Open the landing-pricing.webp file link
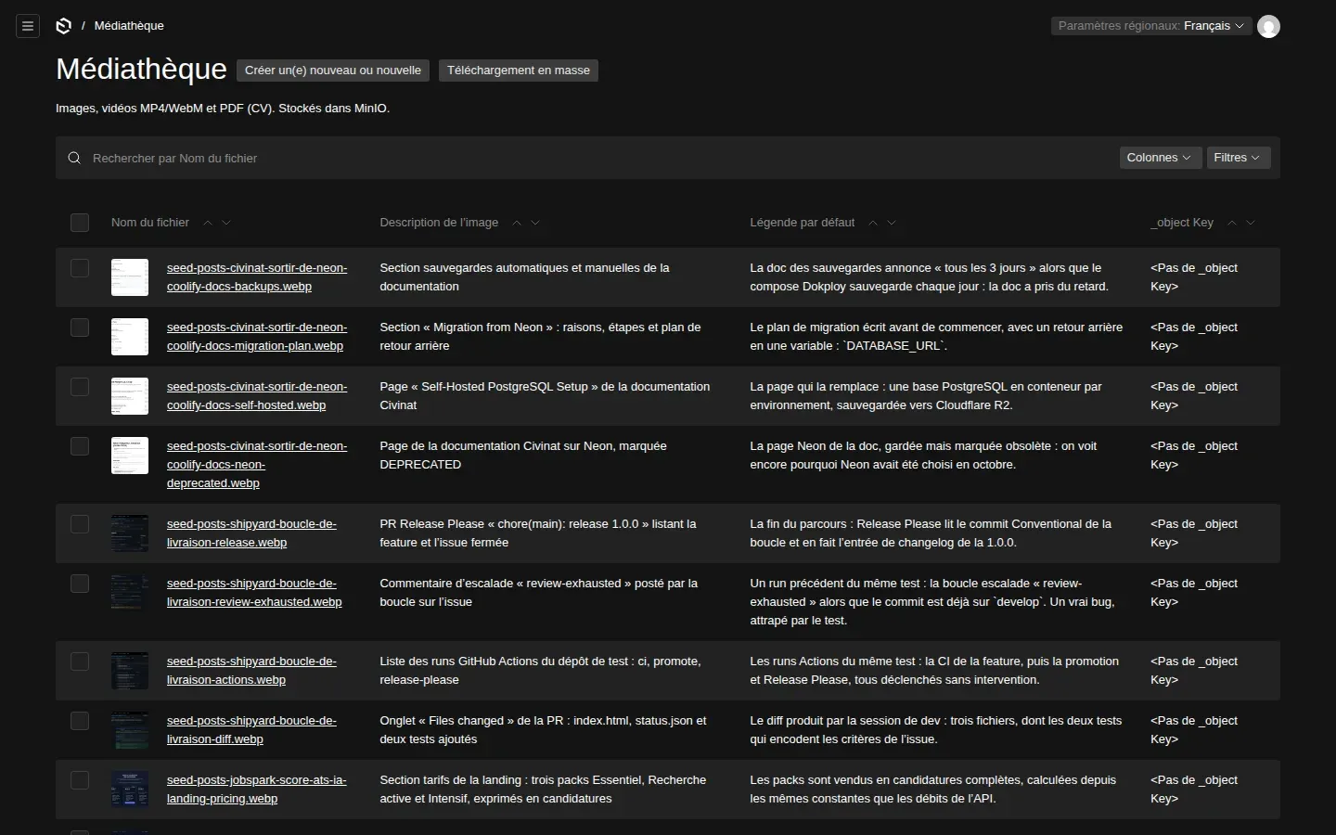 click(x=257, y=790)
